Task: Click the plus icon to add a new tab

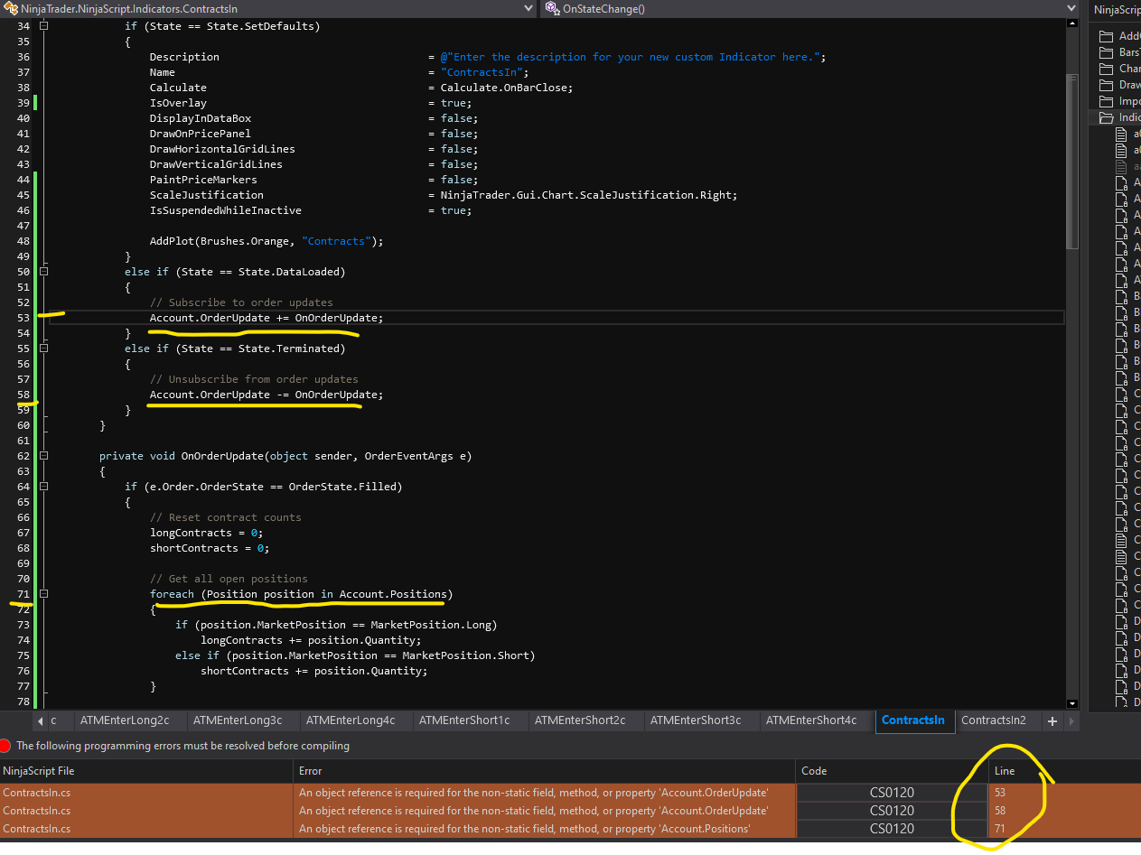Action: click(x=1052, y=720)
